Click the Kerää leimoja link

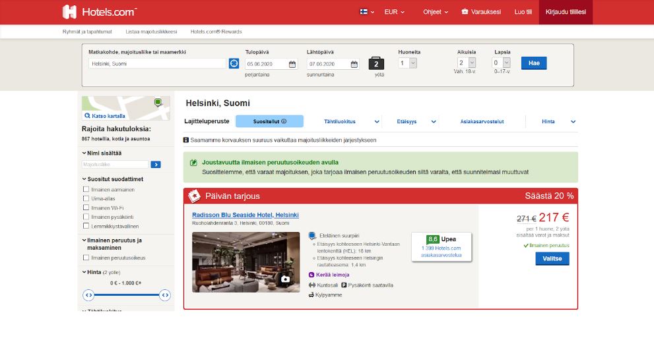point(333,275)
